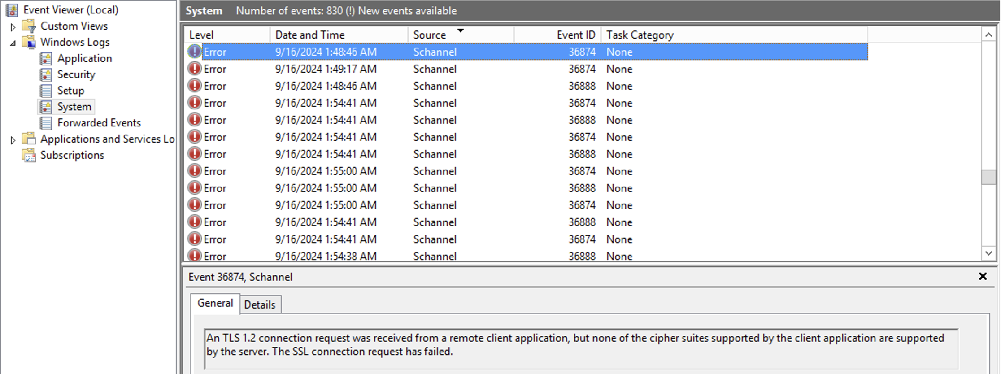Click the error icon of the 1:49:17 AM event
Image resolution: width=1001 pixels, height=374 pixels.
tap(194, 69)
